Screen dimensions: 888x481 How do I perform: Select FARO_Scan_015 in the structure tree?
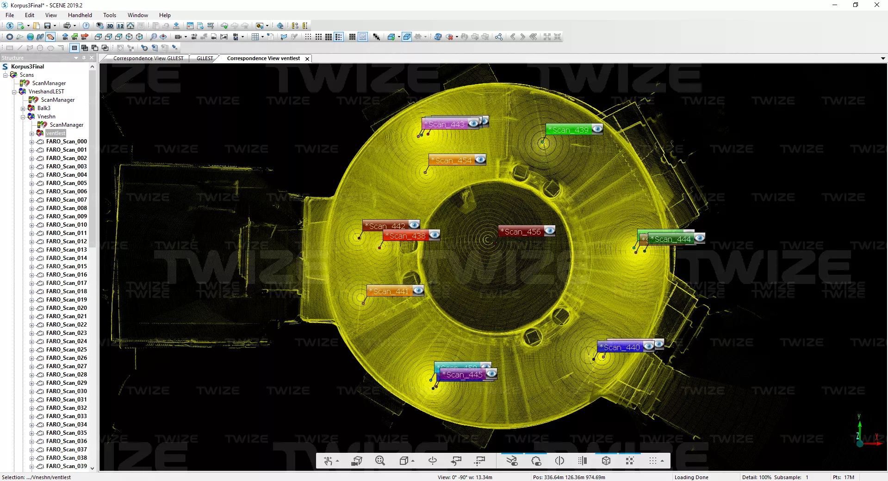click(66, 266)
